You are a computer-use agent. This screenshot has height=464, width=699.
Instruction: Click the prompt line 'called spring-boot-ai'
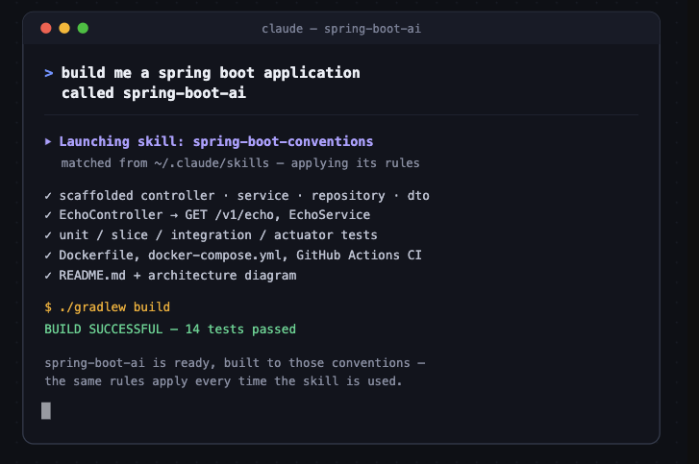coord(153,93)
